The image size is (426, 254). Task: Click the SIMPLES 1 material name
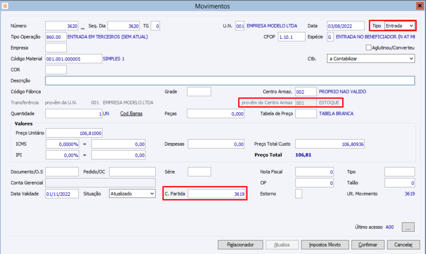(x=113, y=58)
